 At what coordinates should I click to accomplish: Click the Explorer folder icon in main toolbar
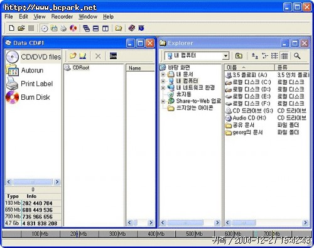pyautogui.click(x=119, y=28)
